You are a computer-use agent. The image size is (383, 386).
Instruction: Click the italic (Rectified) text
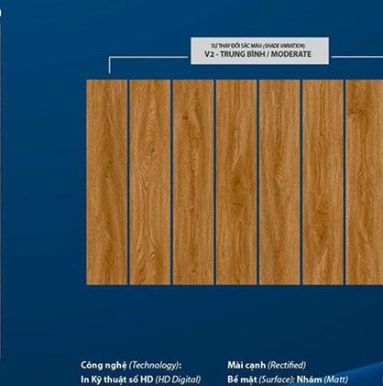coord(287,365)
